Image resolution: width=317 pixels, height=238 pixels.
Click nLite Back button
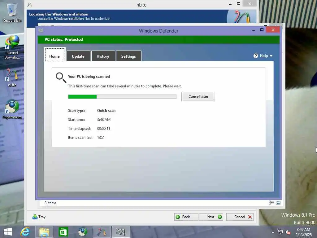coord(186,217)
